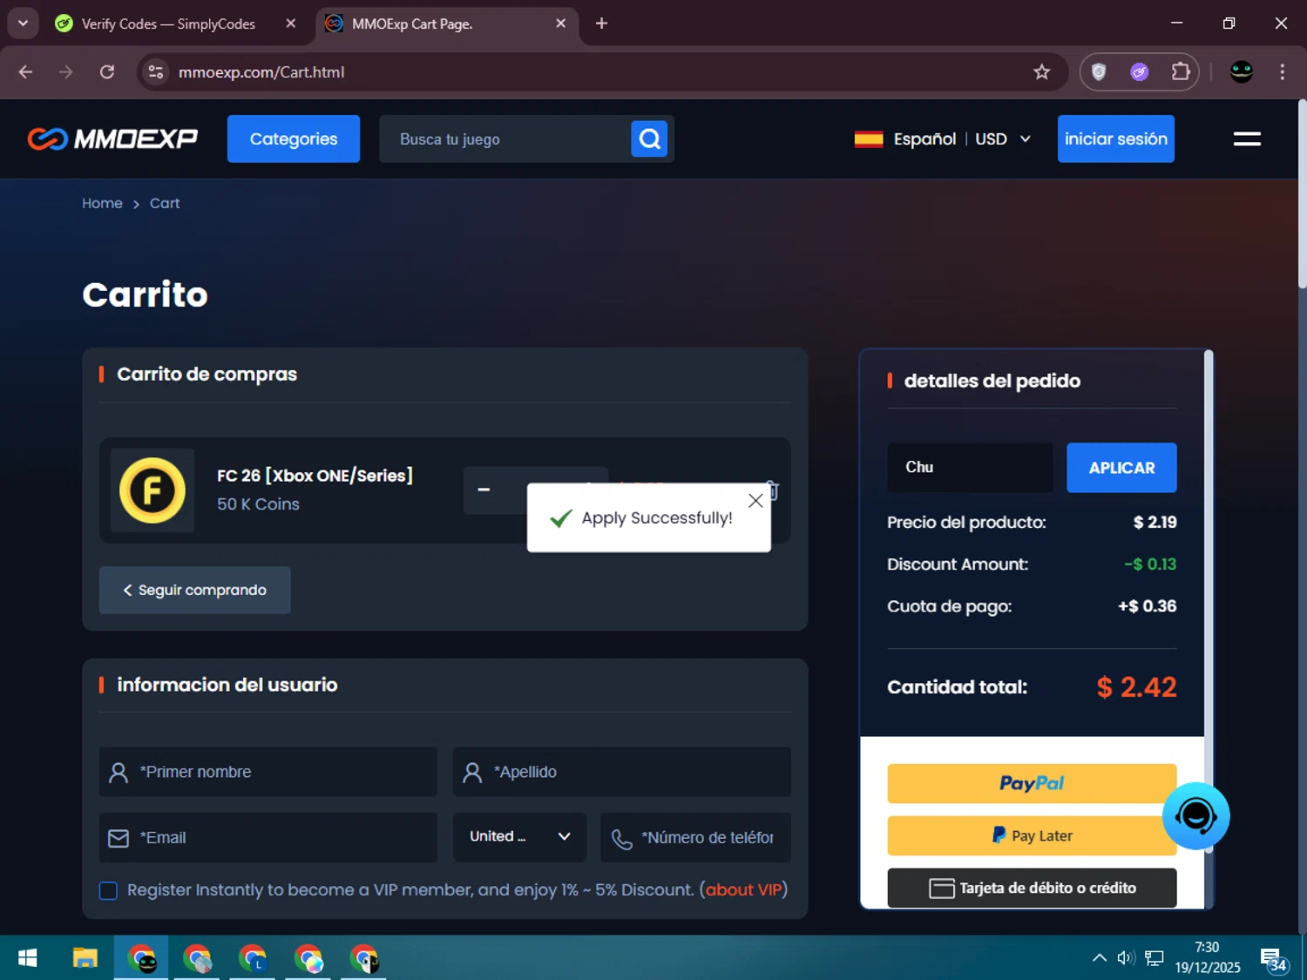
Task: Click the total price $ 2.42
Action: tap(1136, 687)
